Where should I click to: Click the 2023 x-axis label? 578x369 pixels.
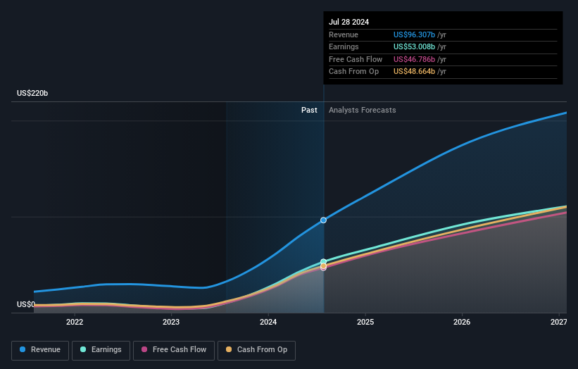click(x=171, y=322)
